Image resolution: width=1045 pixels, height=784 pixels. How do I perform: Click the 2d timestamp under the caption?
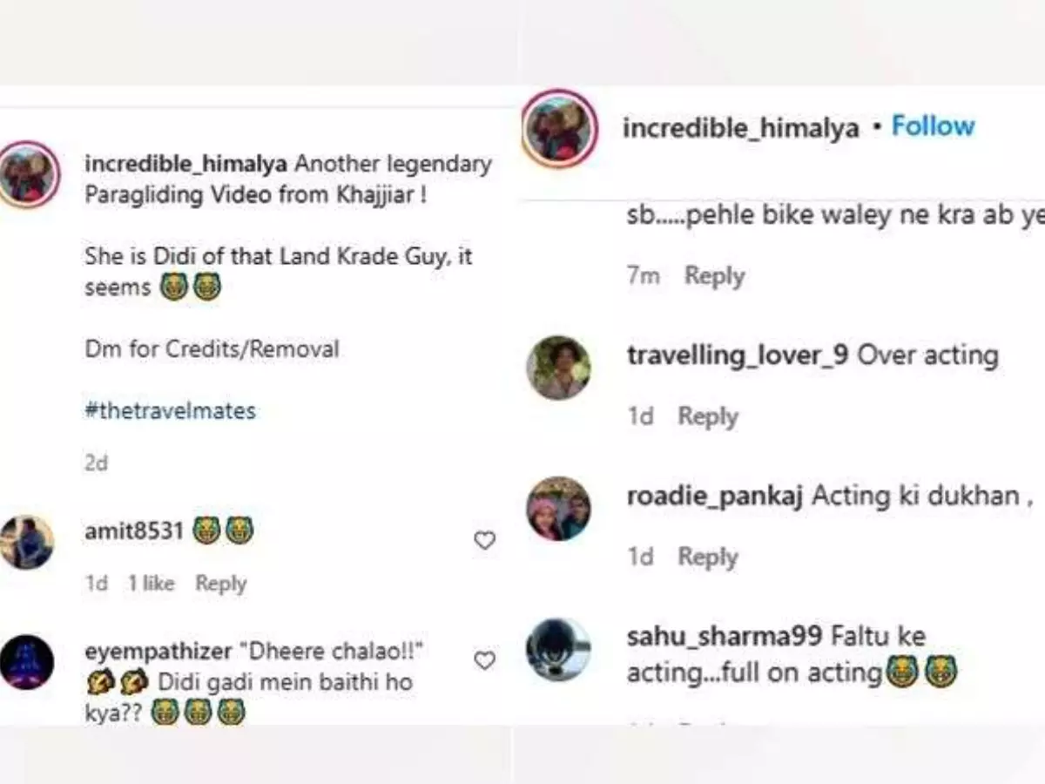(x=96, y=463)
